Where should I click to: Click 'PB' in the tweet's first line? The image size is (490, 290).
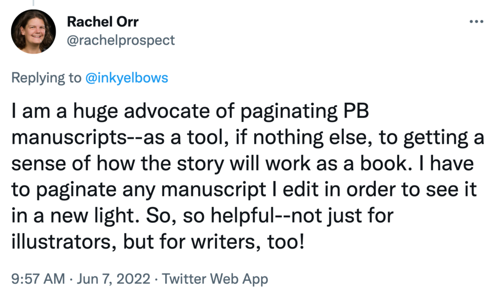pos(356,111)
